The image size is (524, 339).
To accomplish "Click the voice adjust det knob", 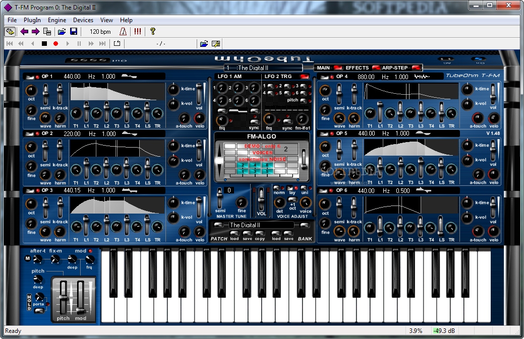I will [x=279, y=202].
